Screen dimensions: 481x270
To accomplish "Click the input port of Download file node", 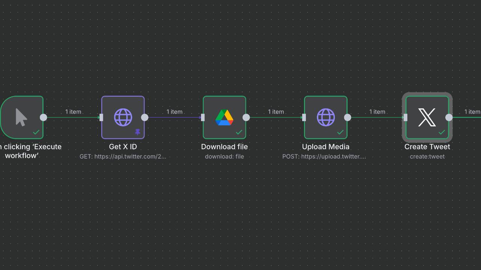I will click(x=203, y=117).
